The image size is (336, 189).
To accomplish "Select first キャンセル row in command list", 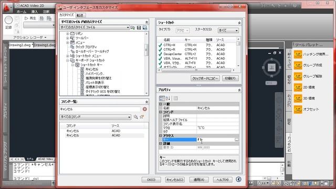I will pyautogui.click(x=104, y=131).
